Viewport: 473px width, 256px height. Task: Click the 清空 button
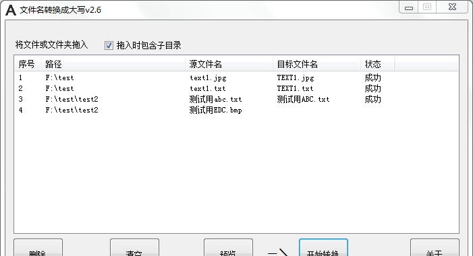point(134,247)
